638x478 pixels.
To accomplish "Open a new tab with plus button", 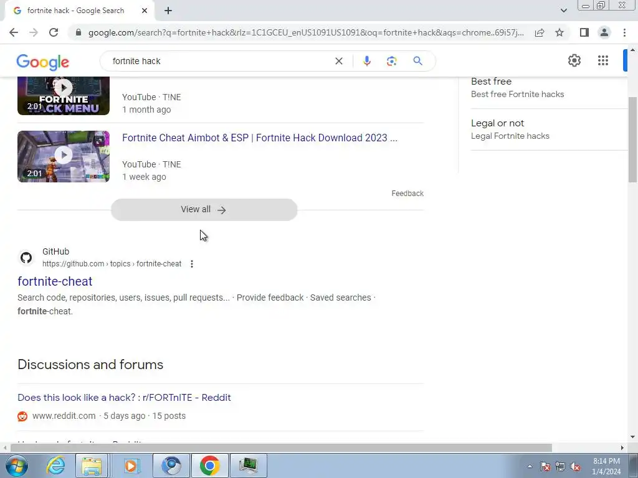I will point(168,11).
